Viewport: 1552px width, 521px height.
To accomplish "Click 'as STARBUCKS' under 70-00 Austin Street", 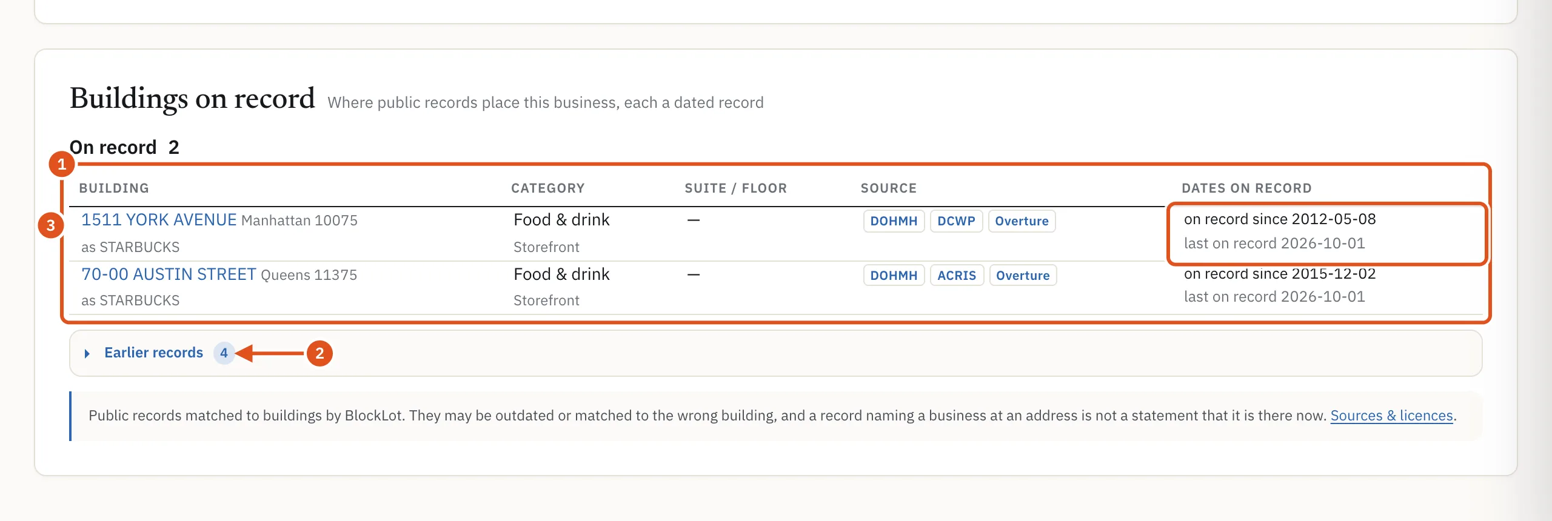I will click(x=130, y=300).
